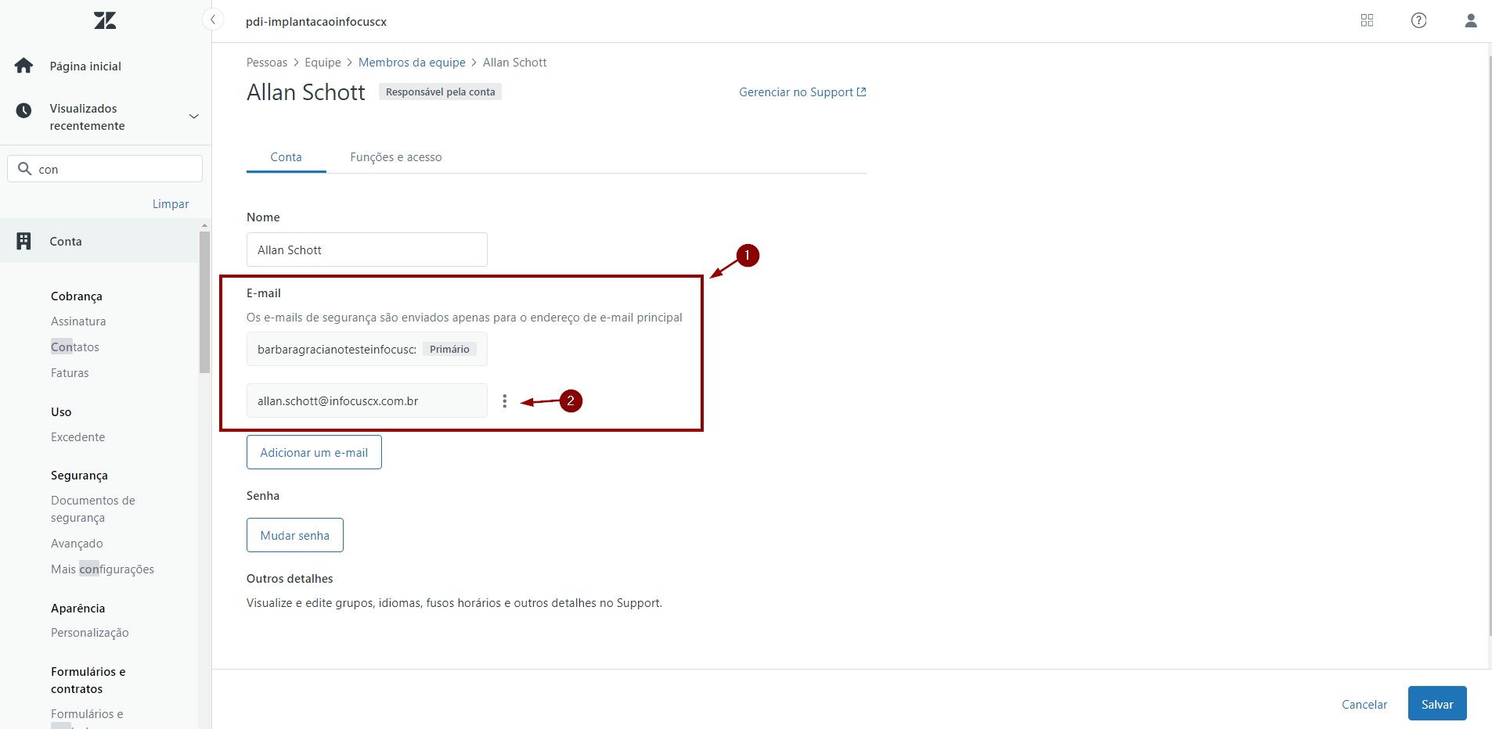Open the user profile avatar icon
The width and height of the screenshot is (1492, 729).
point(1470,20)
